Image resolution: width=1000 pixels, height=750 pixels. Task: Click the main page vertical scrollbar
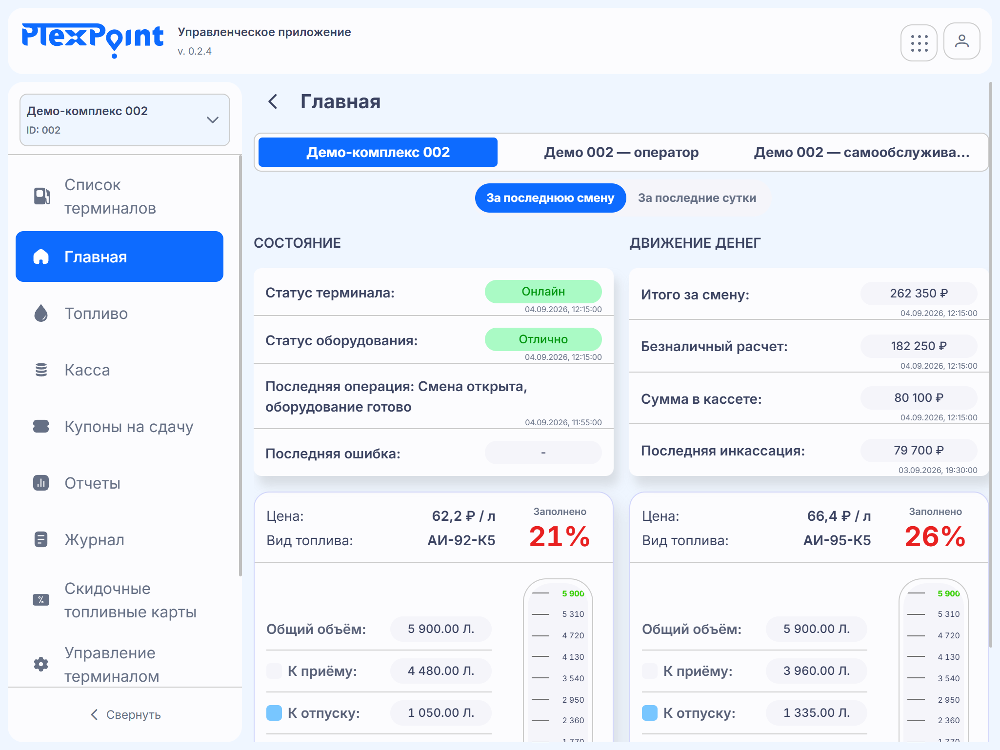pos(991,365)
